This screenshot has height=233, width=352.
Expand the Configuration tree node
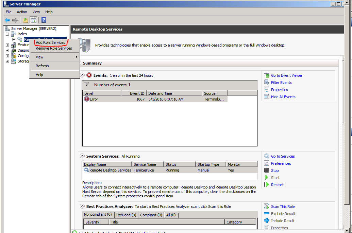[x=7, y=56]
